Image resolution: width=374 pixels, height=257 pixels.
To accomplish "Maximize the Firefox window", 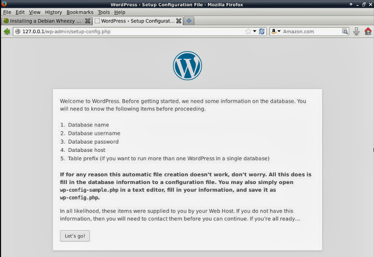I will (x=364, y=4).
